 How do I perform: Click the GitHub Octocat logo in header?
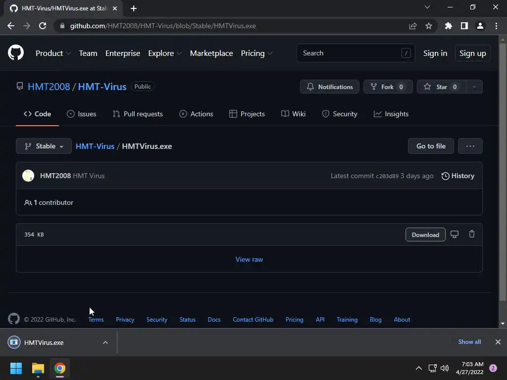coord(16,52)
